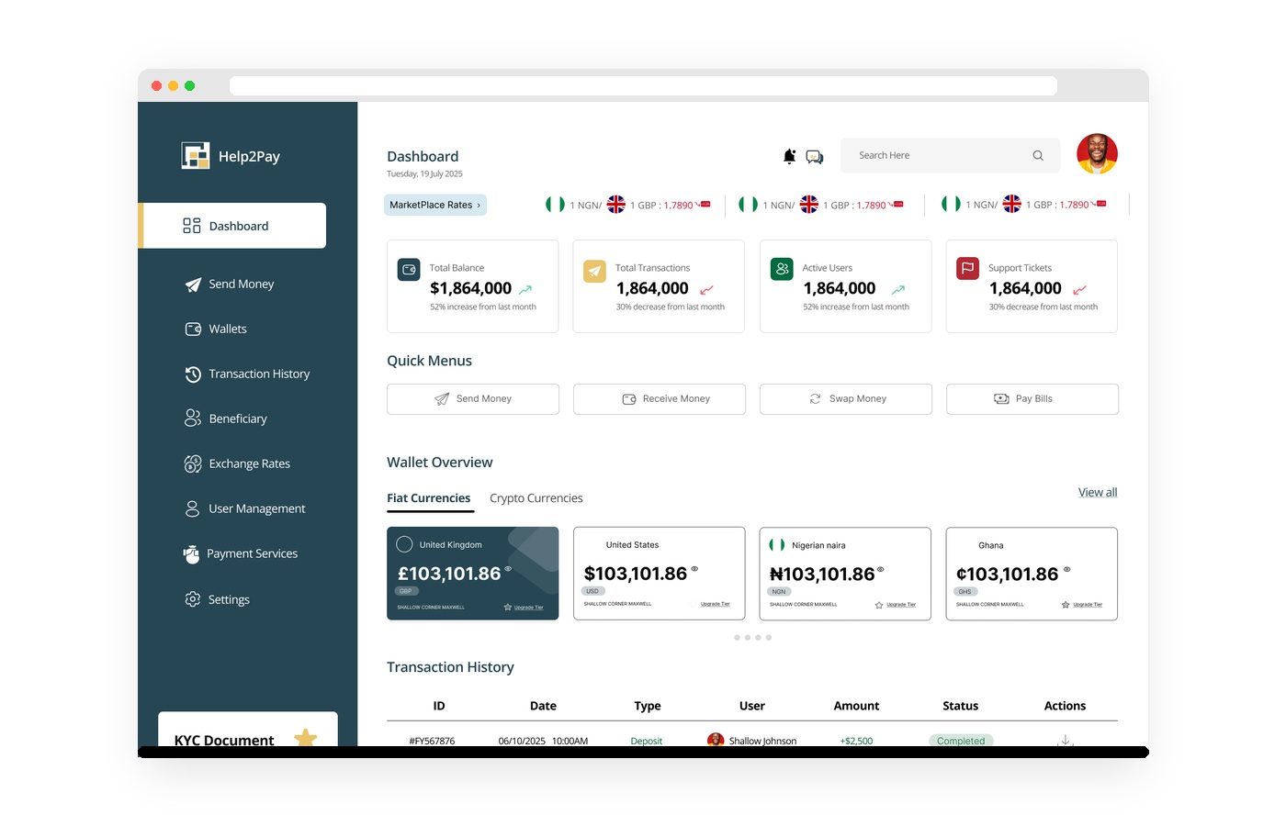Click the star icon on Nigerian naira wallet
The height and width of the screenshot is (826, 1286).
click(x=879, y=605)
